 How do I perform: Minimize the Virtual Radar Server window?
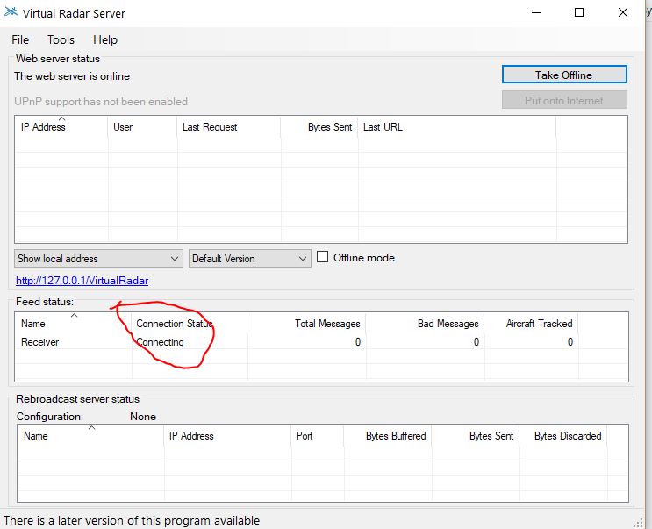pos(536,12)
